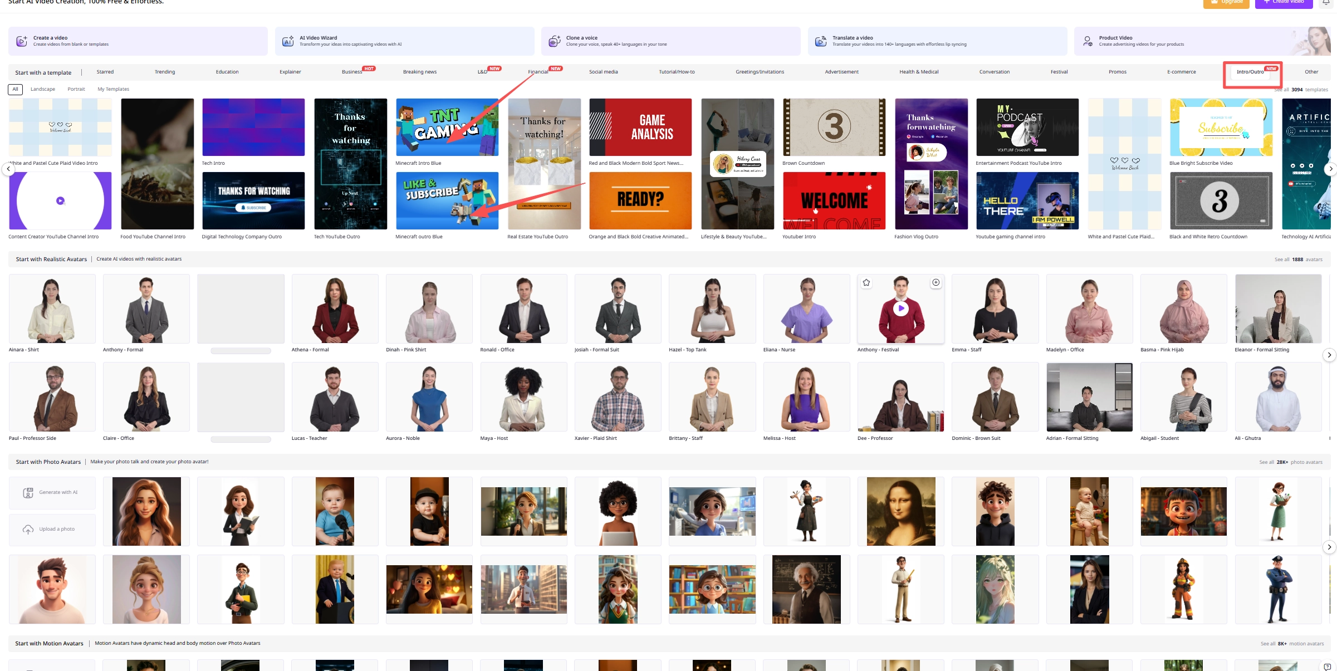Click the purple Create video button
This screenshot has height=671, width=1337.
1284,3
